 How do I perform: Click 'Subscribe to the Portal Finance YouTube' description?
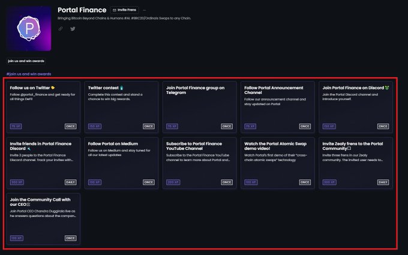[198, 158]
